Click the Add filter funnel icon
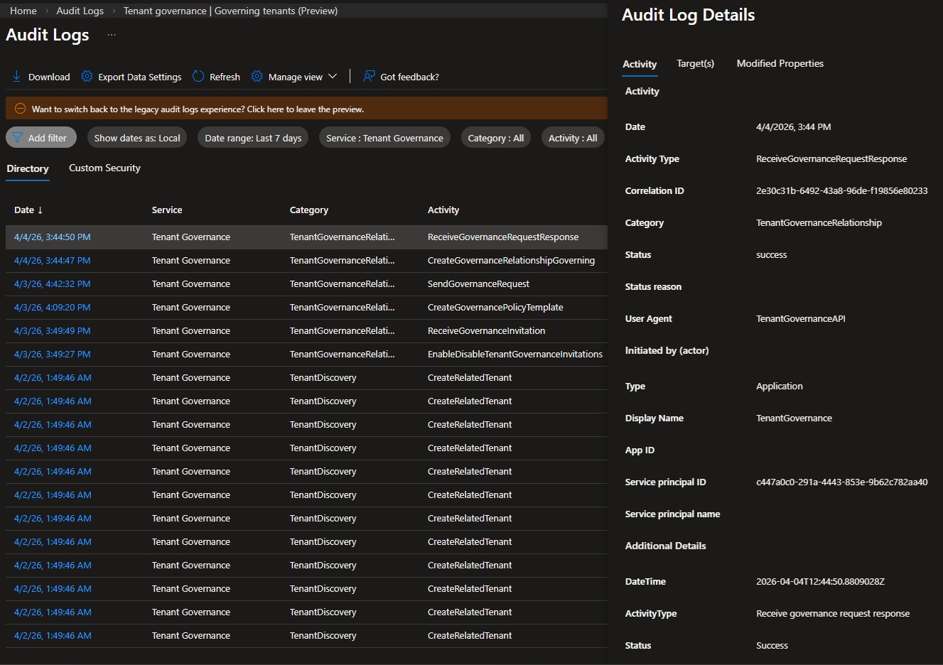This screenshot has width=943, height=665. tap(18, 138)
